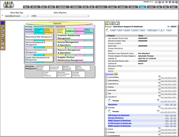Open RM&O Support & Readiness link
This screenshot has width=179, height=137.
point(119,120)
